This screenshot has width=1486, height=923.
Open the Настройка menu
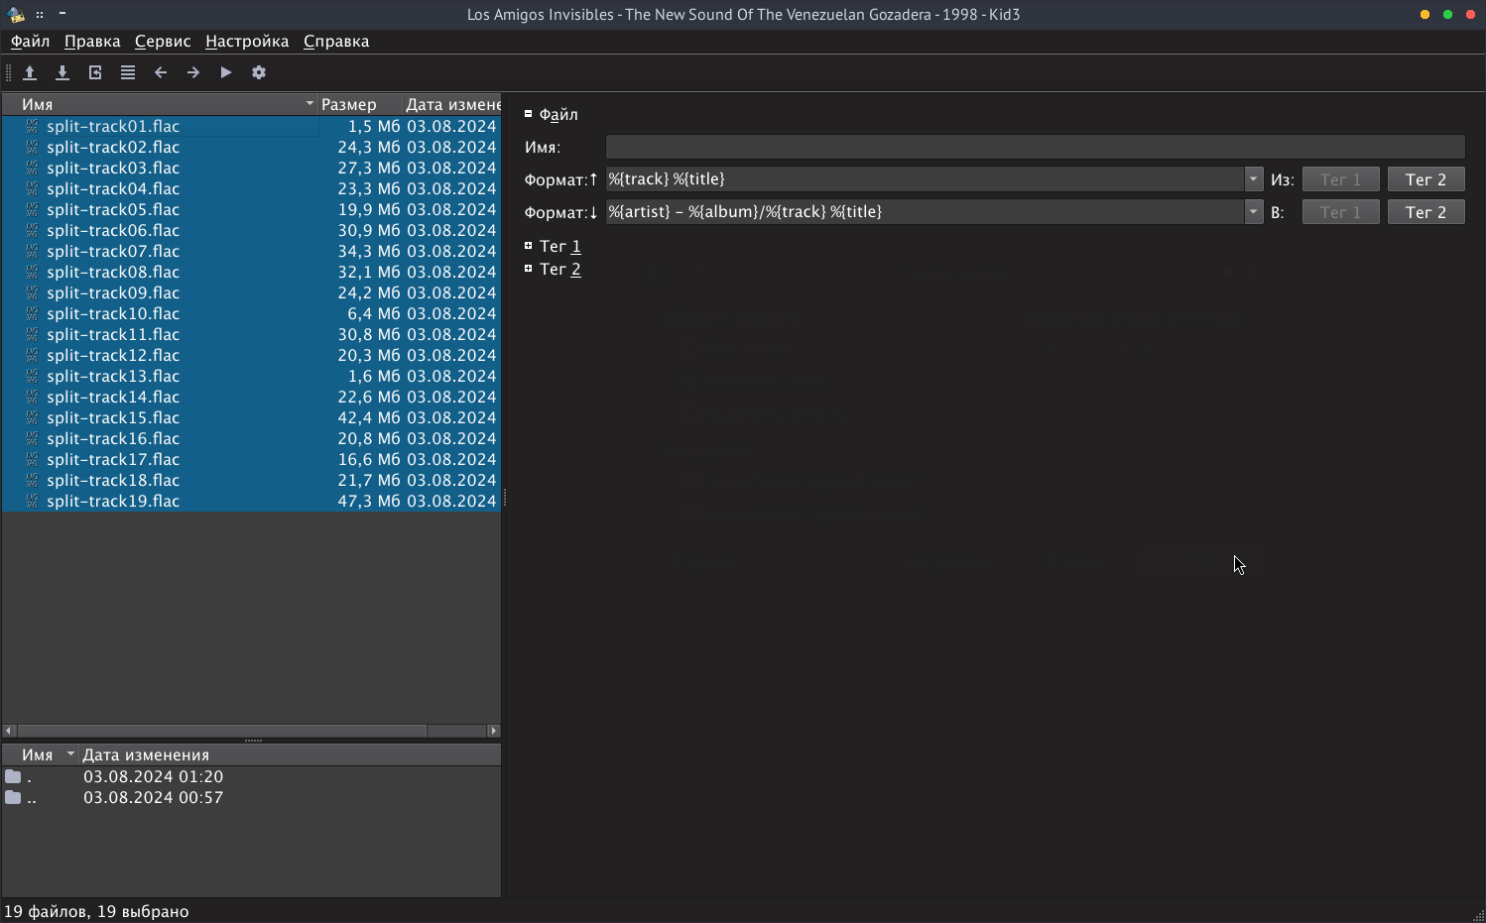[247, 41]
